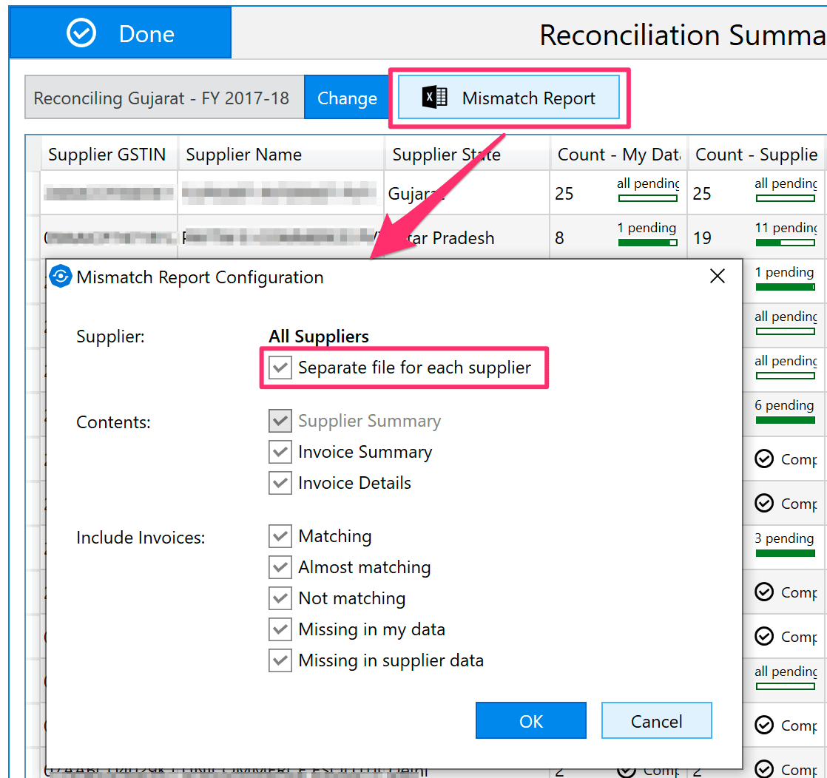Click the Change button for reconciliation period
The height and width of the screenshot is (778, 827).
(347, 98)
